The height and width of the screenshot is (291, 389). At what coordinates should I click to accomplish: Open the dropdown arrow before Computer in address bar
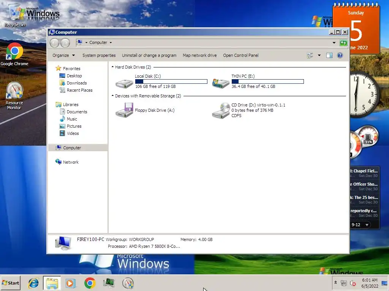(x=86, y=42)
